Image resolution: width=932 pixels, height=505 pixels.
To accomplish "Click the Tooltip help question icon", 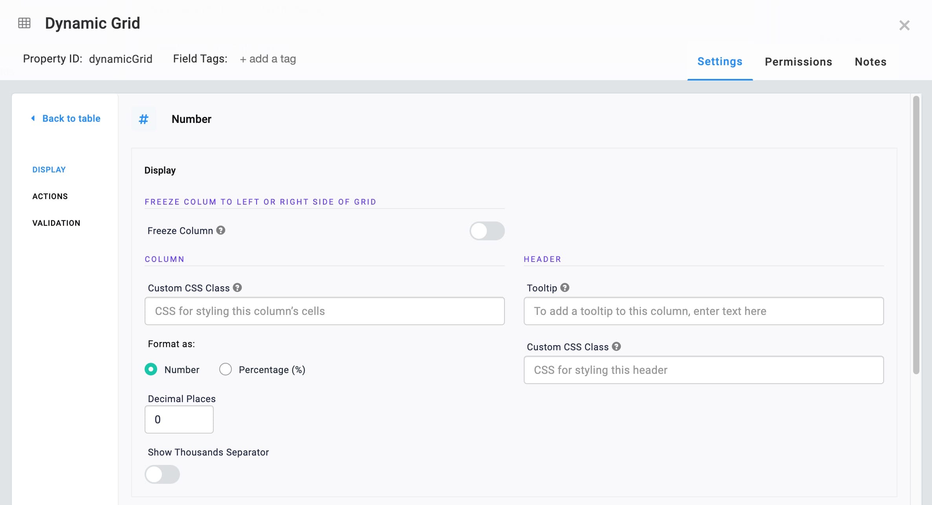I will coord(565,287).
